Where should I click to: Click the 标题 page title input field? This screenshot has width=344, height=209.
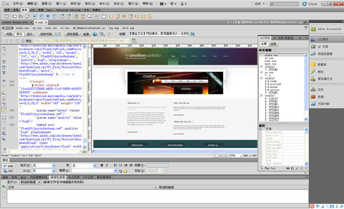[158, 34]
